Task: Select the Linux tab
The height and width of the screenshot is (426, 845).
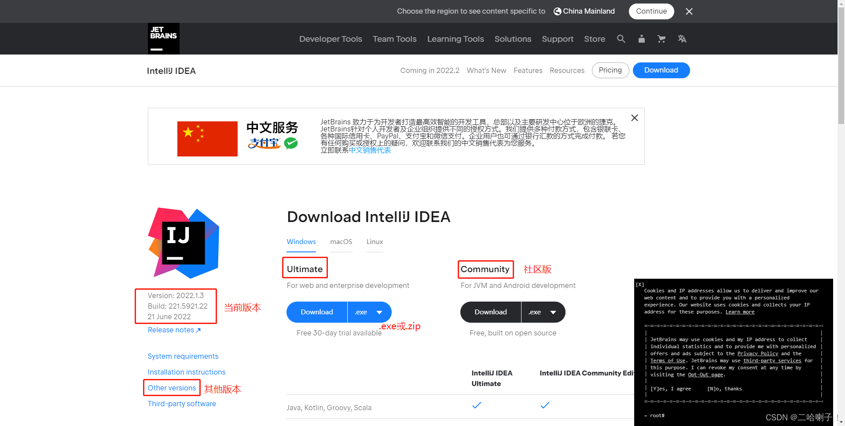Action: 375,242
